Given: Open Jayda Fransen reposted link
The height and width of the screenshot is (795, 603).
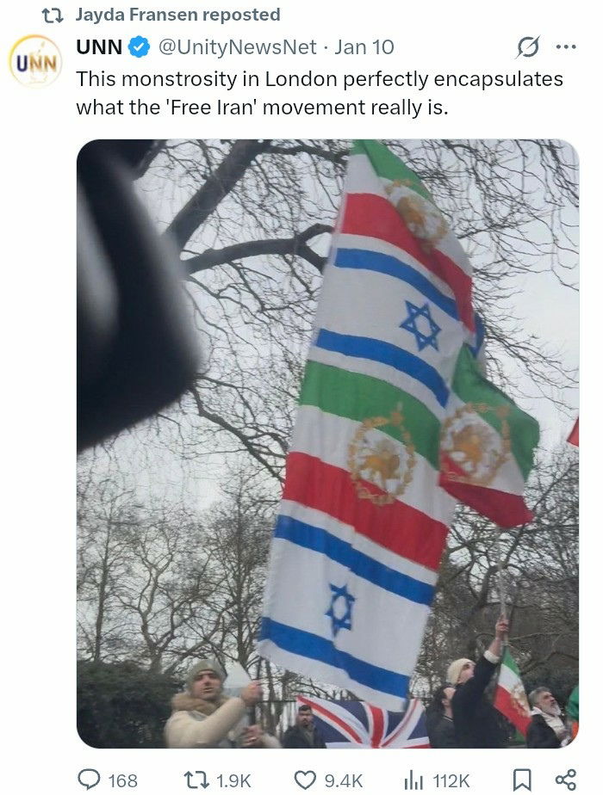Looking at the screenshot, I should click(177, 15).
